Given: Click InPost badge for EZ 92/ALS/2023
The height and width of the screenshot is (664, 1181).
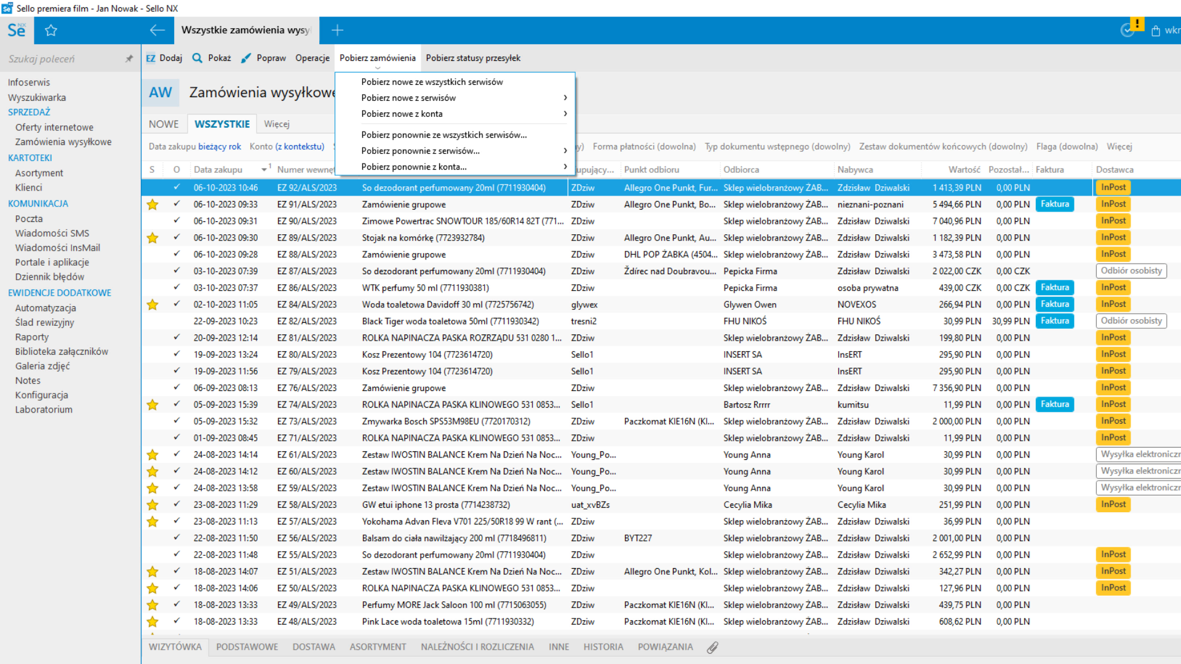Looking at the screenshot, I should pyautogui.click(x=1113, y=188).
